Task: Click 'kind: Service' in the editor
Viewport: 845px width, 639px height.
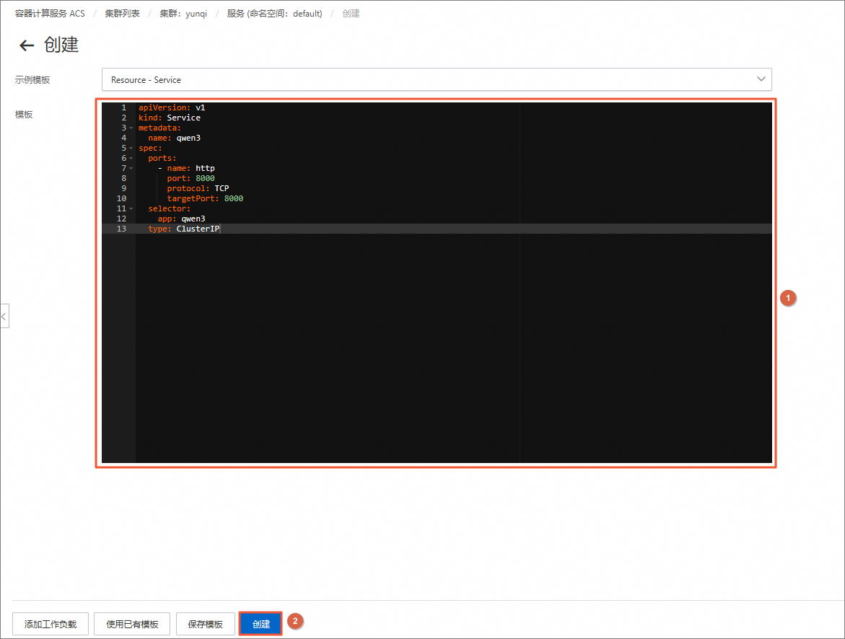Action: tap(169, 118)
